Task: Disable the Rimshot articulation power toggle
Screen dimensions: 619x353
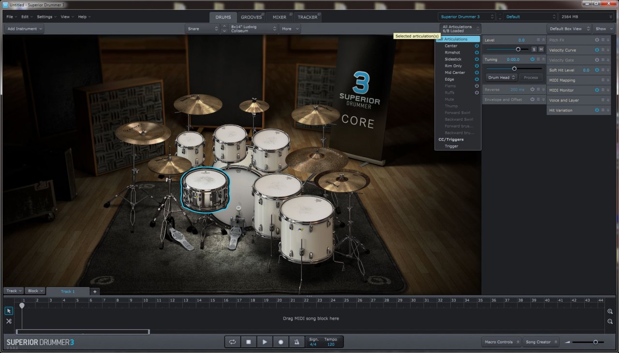Action: pyautogui.click(x=477, y=53)
